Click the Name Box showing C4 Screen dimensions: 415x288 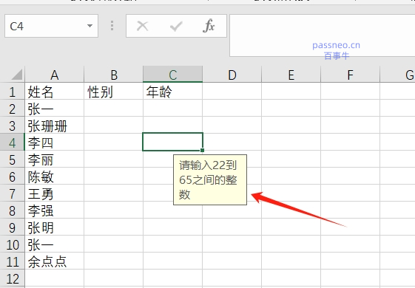tap(51, 26)
